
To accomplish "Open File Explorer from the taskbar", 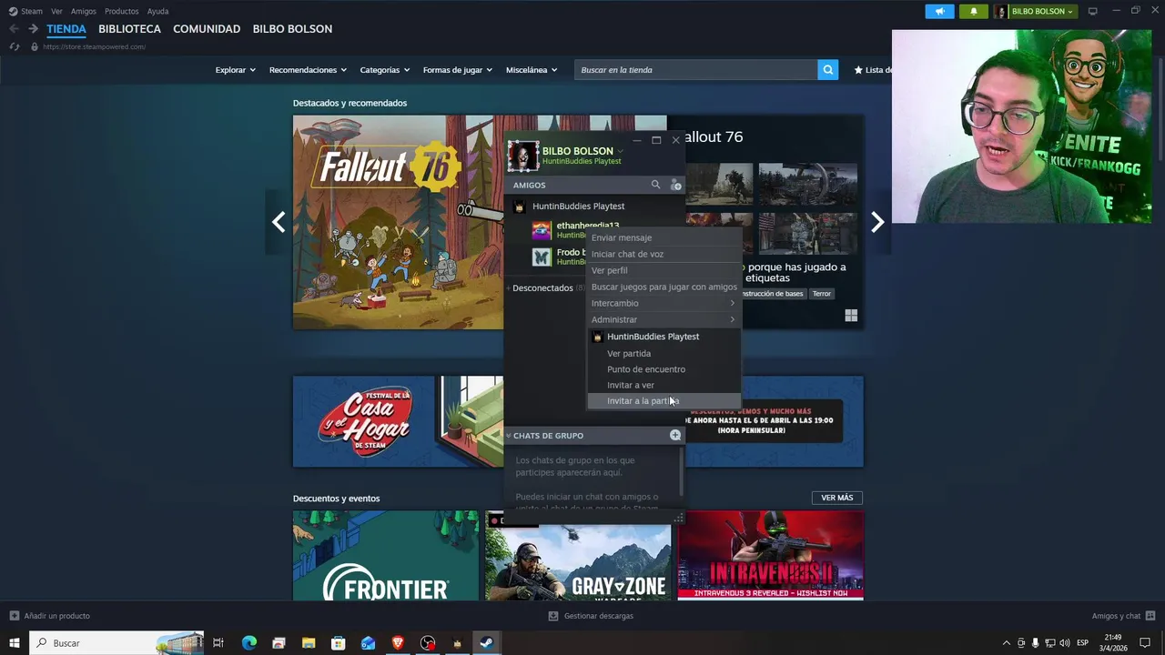I will click(309, 643).
